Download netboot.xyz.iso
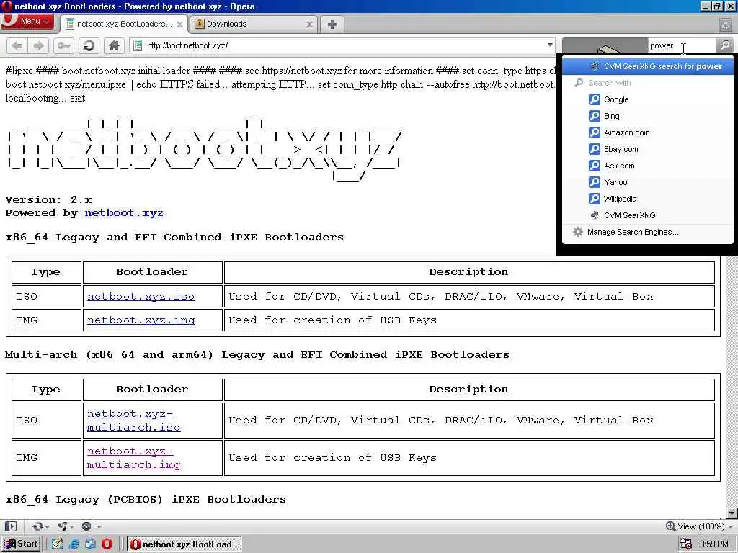Screen dimensions: 738x553 [x=141, y=296]
